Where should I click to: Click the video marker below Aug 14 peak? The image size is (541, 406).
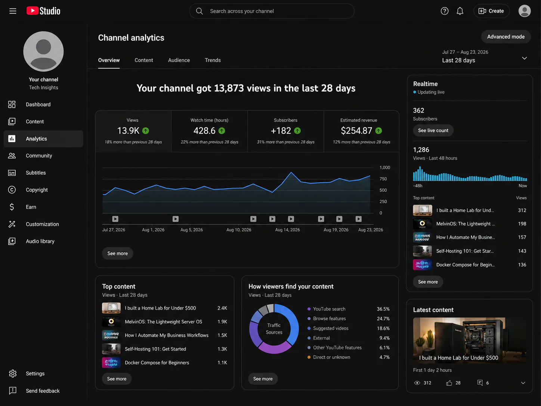[291, 219]
